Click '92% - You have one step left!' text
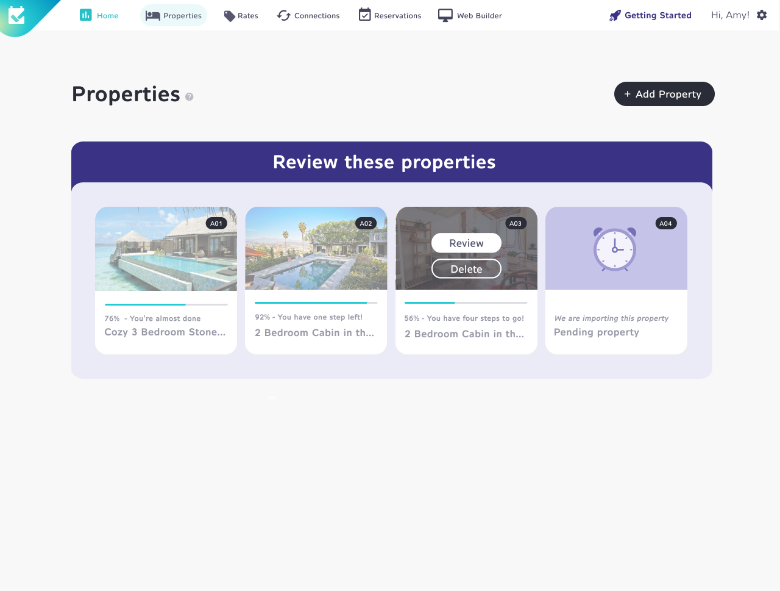This screenshot has width=780, height=591. point(308,317)
